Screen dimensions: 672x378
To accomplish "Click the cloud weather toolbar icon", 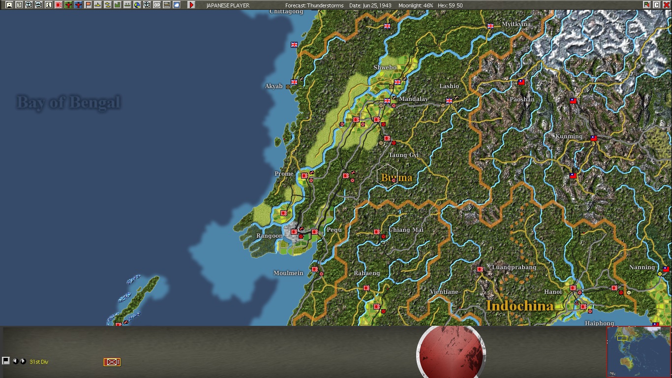I will click(177, 5).
